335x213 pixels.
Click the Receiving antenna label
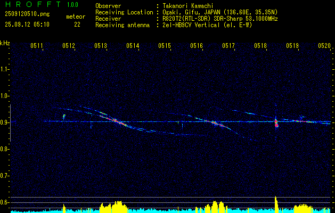click(122, 25)
